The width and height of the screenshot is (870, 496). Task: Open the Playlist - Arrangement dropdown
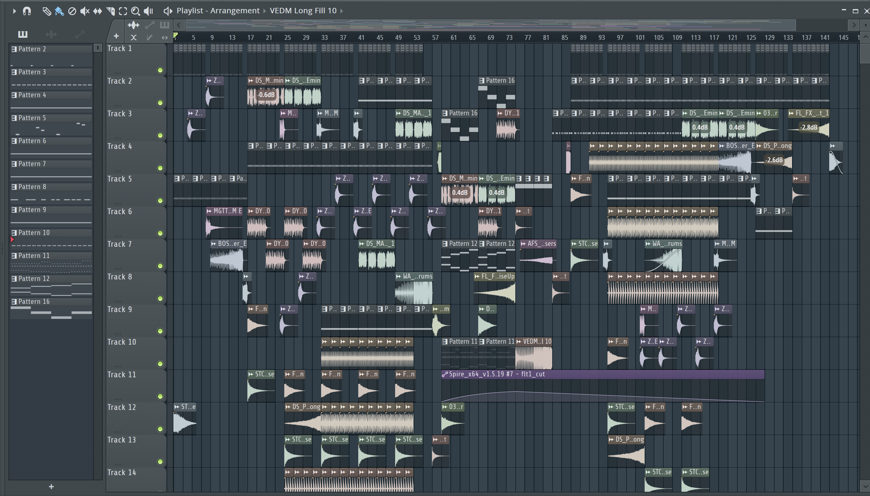pos(218,11)
